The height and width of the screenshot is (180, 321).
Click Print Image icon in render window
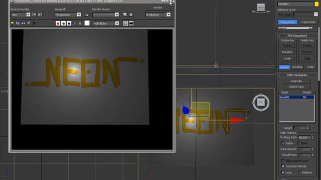(x=29, y=23)
